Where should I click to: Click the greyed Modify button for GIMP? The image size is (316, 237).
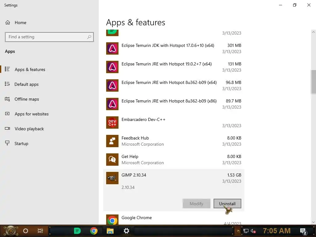pyautogui.click(x=197, y=204)
